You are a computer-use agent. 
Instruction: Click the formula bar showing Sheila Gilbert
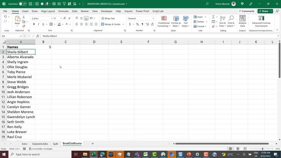coord(159,36)
